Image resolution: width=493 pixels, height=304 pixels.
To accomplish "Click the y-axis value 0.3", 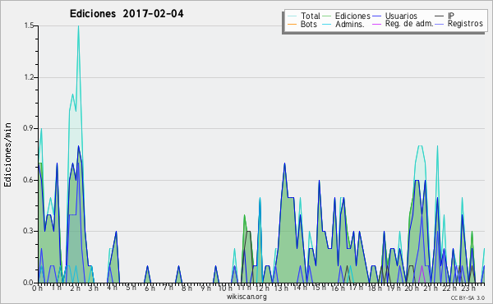I will click(29, 231).
